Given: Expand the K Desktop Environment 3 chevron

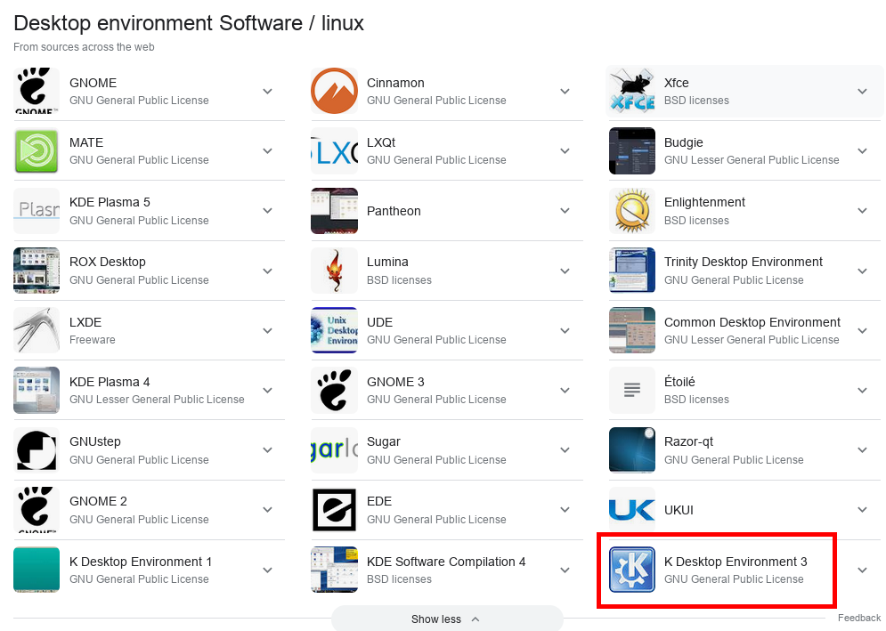Looking at the screenshot, I should pyautogui.click(x=862, y=570).
